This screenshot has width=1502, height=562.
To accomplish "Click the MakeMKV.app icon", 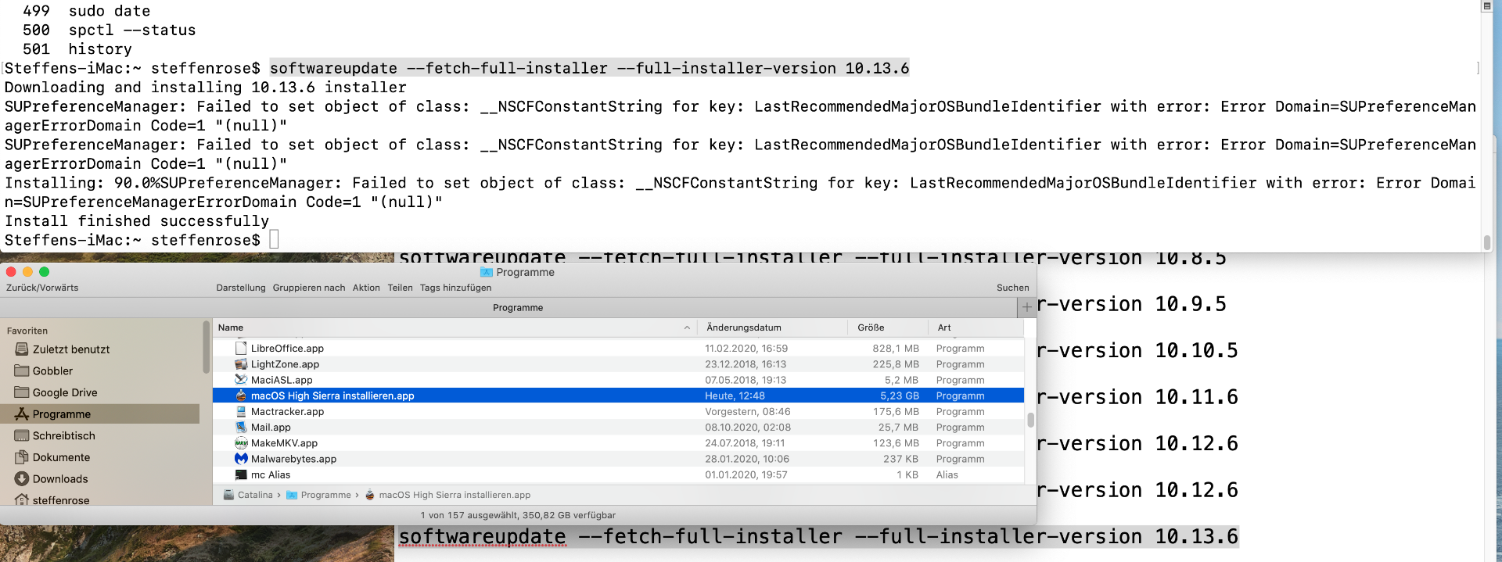I will 241,443.
